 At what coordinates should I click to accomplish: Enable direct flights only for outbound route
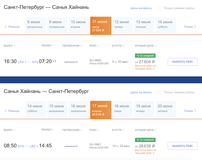159,8
